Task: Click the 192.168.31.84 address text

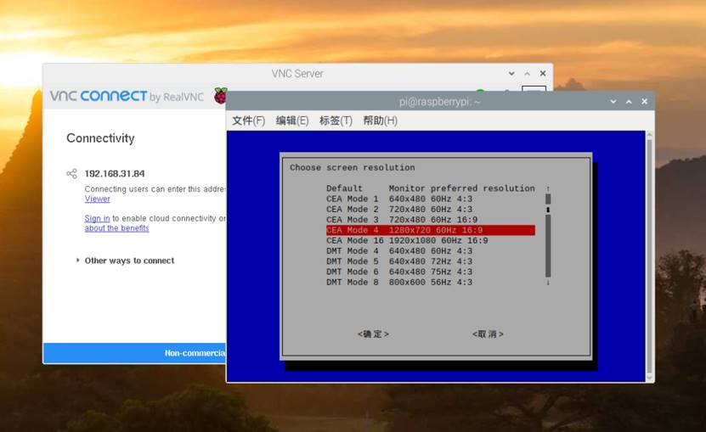Action: (x=115, y=174)
